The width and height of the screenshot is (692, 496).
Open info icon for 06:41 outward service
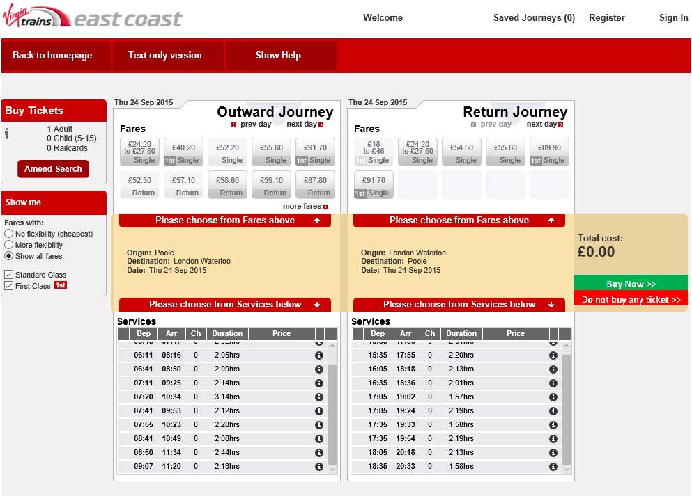pyautogui.click(x=319, y=369)
